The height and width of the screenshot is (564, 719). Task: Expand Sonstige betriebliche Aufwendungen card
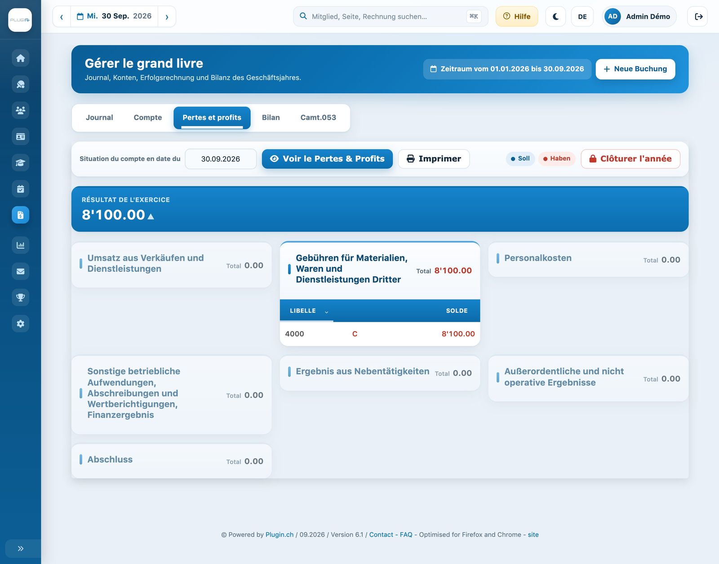click(171, 395)
